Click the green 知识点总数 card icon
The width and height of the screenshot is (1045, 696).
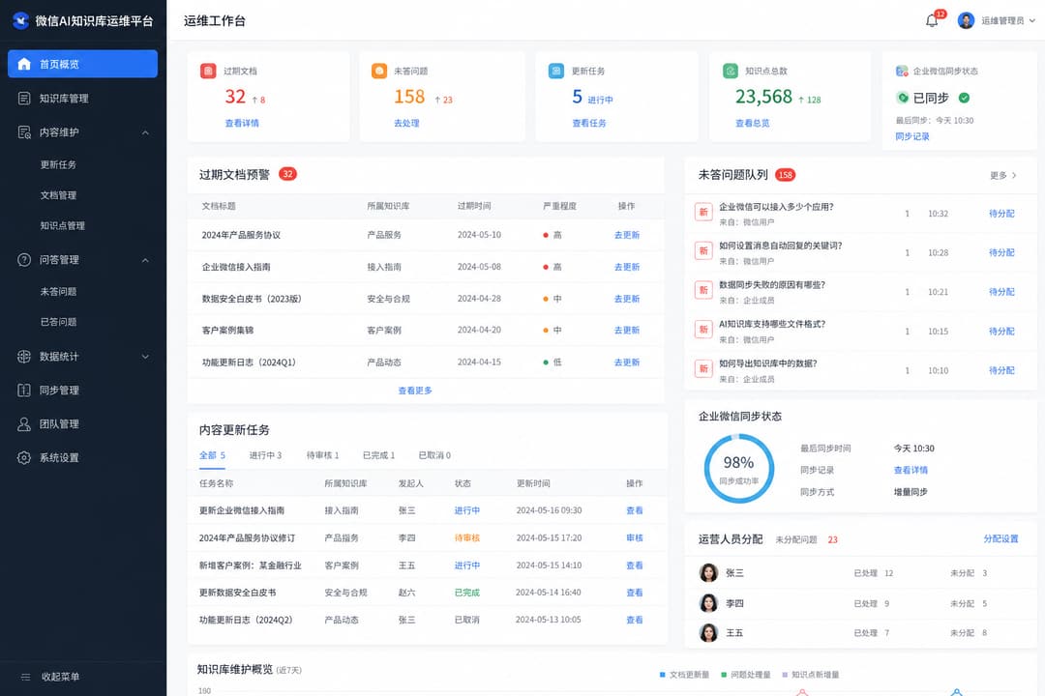(x=731, y=71)
